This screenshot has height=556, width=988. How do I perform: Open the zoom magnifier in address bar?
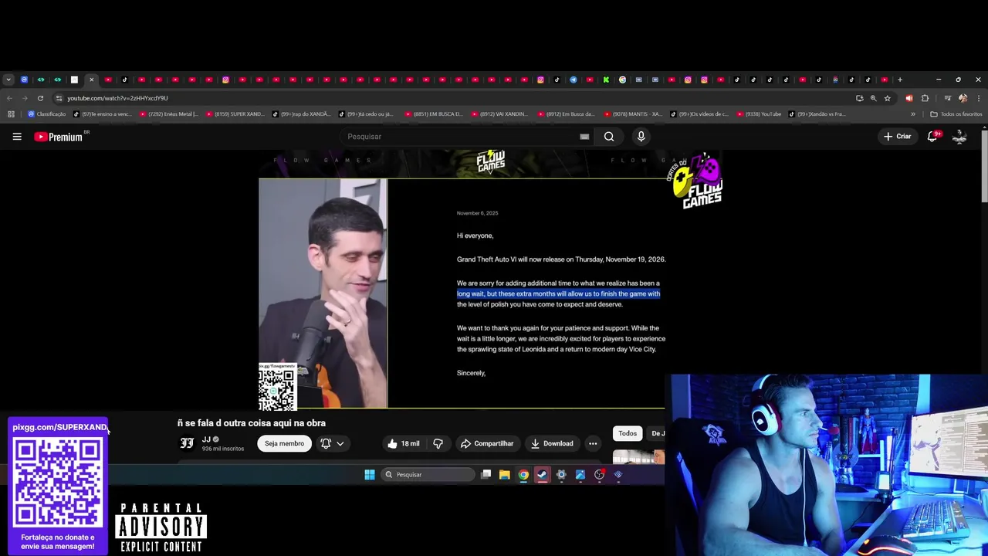pos(873,98)
